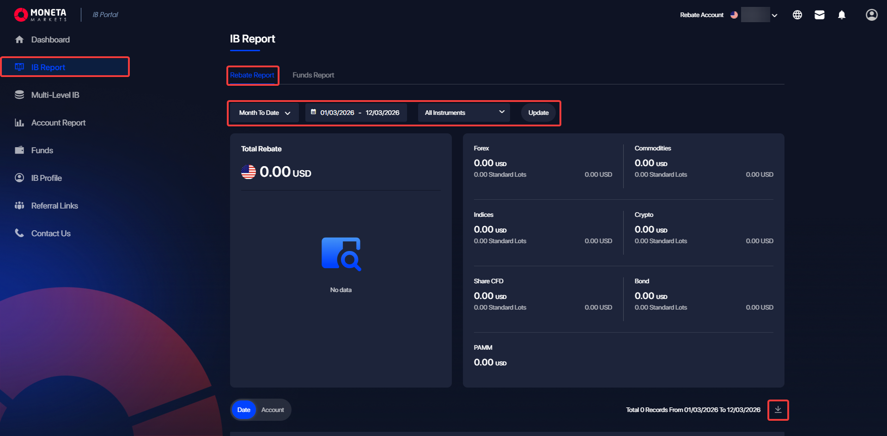
Task: Switch to the Funds Report tab
Action: coord(313,75)
